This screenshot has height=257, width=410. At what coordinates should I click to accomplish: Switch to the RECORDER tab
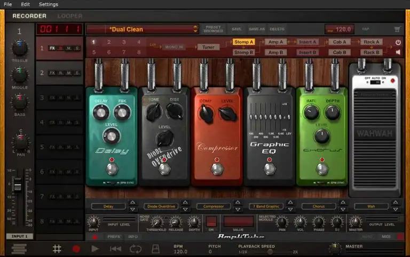point(29,16)
